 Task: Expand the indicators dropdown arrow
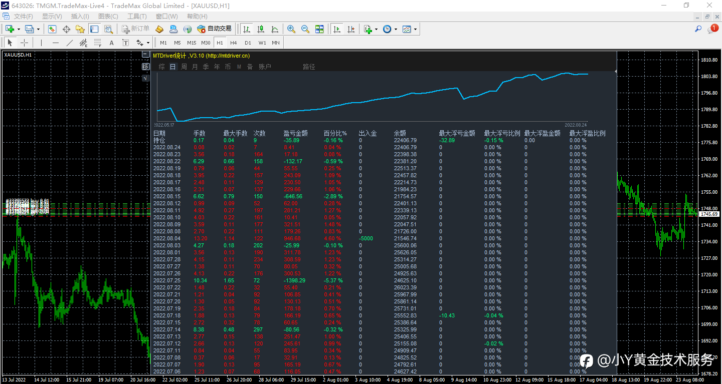pyautogui.click(x=376, y=29)
